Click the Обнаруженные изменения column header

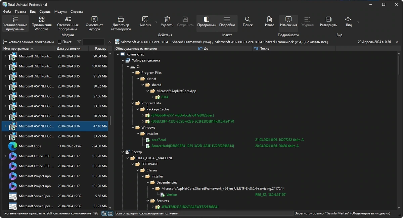click(155, 49)
